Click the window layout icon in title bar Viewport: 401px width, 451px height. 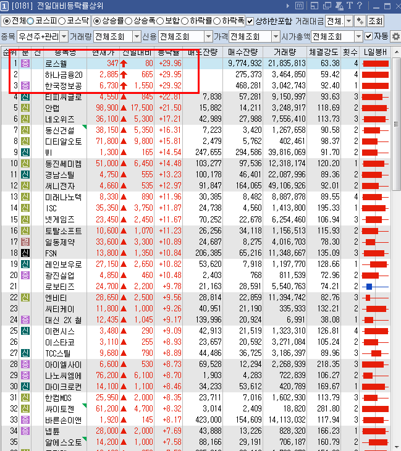click(314, 6)
